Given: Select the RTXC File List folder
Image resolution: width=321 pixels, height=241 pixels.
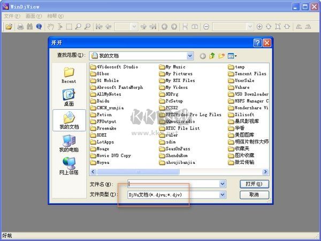Looking at the screenshot, I should coord(180,129).
